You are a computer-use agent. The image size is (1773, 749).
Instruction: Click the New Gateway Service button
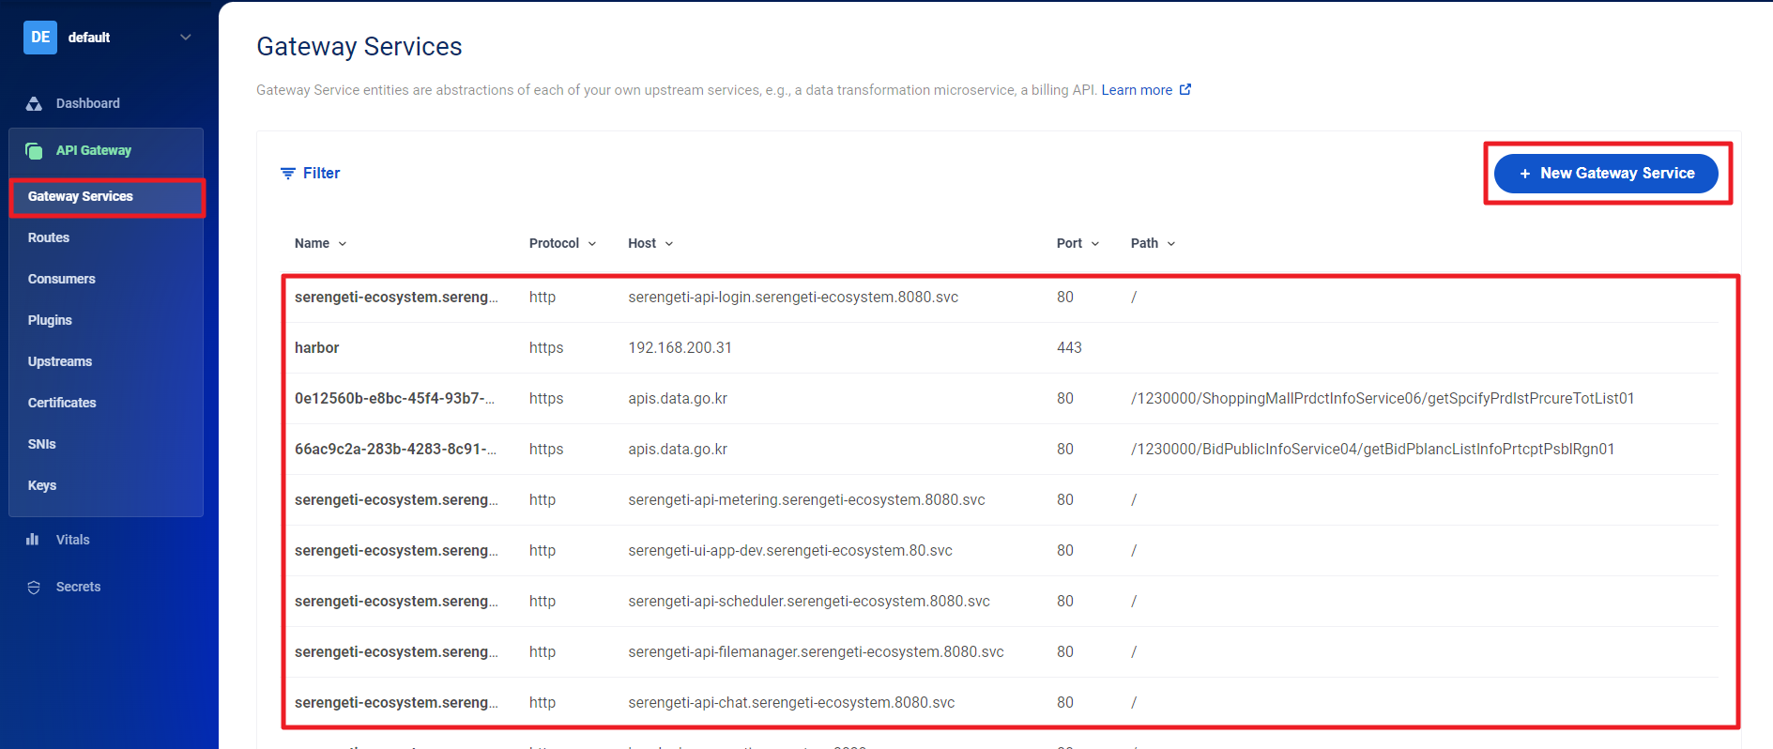click(x=1606, y=174)
